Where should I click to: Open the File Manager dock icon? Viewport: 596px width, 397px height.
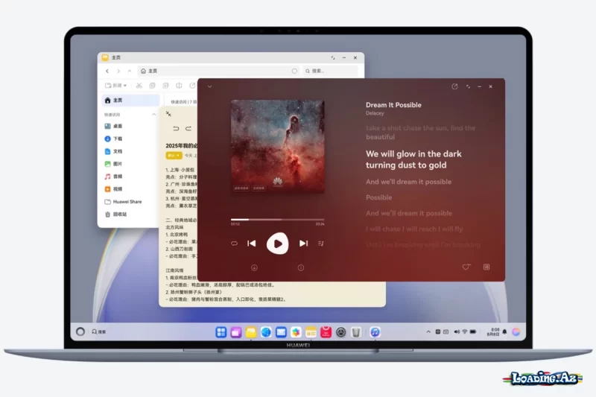[x=251, y=332]
